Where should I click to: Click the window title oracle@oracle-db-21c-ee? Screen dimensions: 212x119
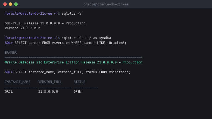[106, 4]
